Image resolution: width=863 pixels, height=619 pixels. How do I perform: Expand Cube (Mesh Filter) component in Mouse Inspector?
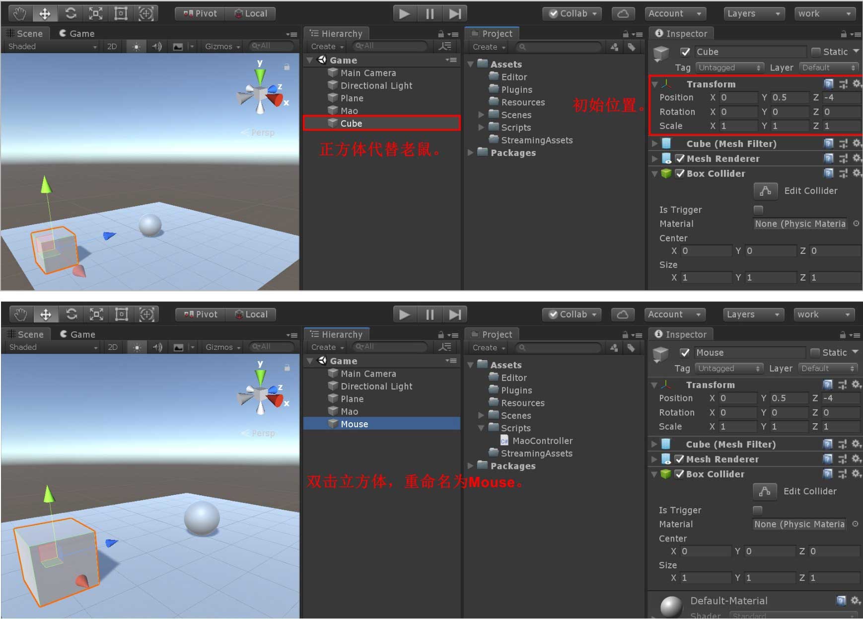(654, 444)
